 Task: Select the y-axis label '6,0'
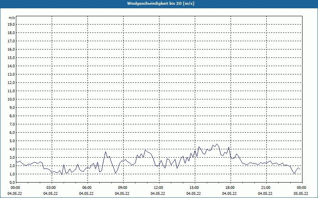(12, 133)
